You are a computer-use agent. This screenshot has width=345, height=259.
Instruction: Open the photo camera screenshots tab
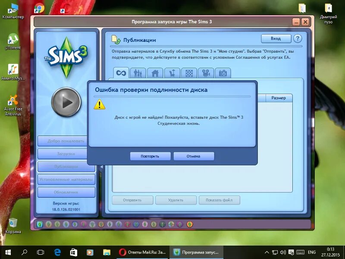click(223, 73)
